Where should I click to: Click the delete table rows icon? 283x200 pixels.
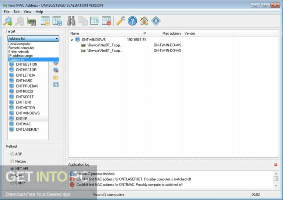pos(106,21)
